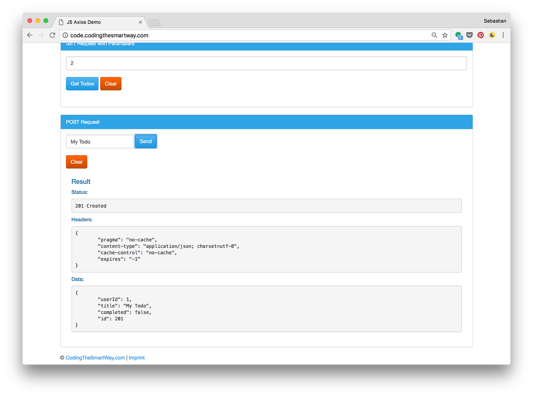Open the Imprint link
This screenshot has width=533, height=397.
click(137, 357)
